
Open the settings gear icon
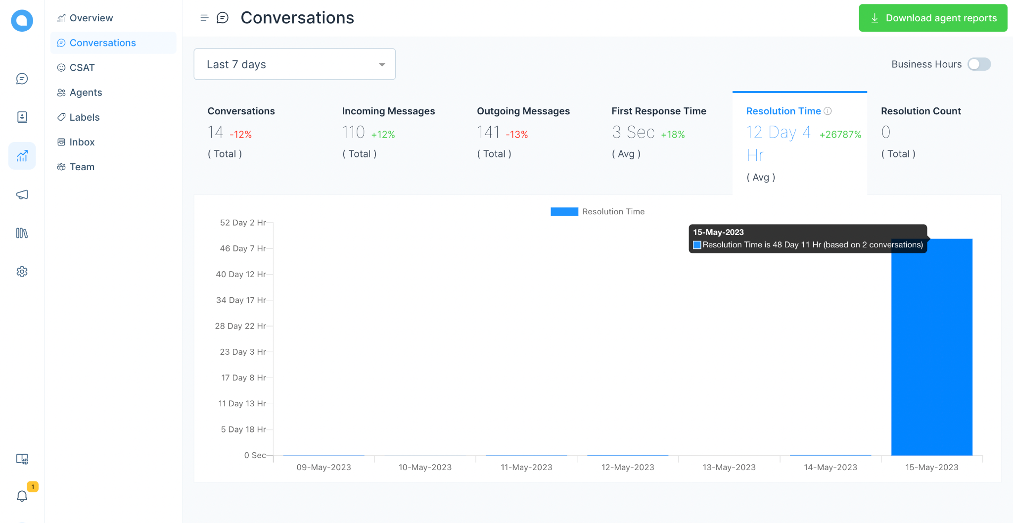(x=22, y=272)
